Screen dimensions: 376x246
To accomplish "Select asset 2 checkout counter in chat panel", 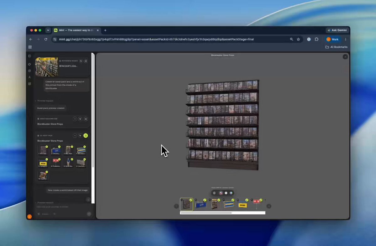I will point(56,150).
